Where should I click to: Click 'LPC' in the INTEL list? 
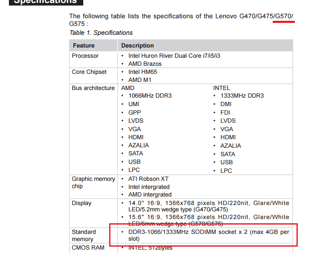tap(226, 171)
